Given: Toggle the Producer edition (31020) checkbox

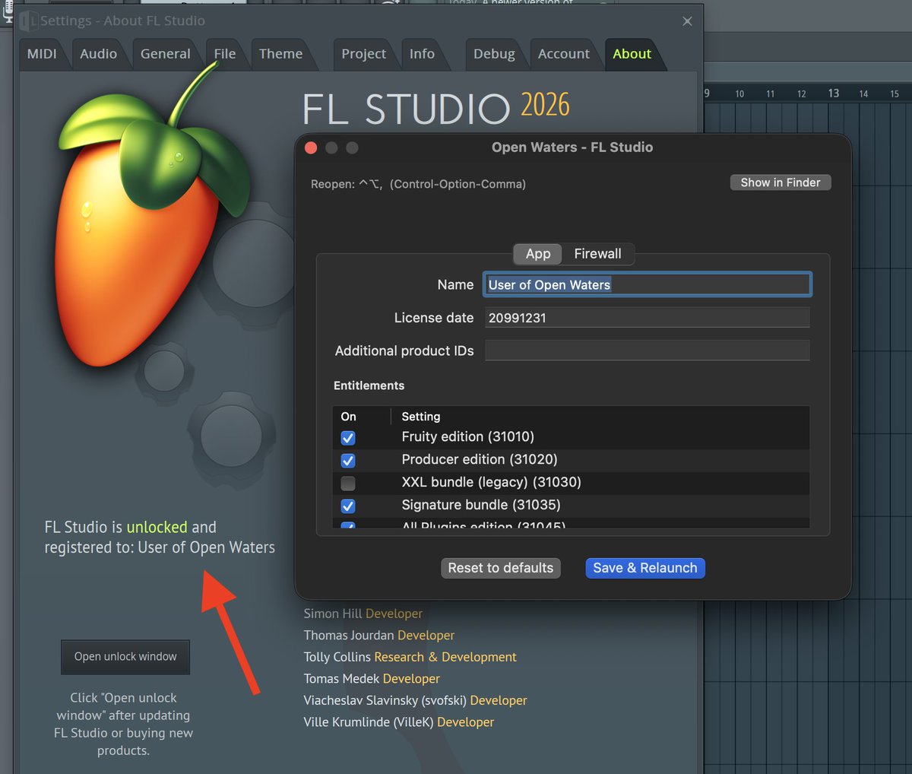Looking at the screenshot, I should tap(348, 460).
